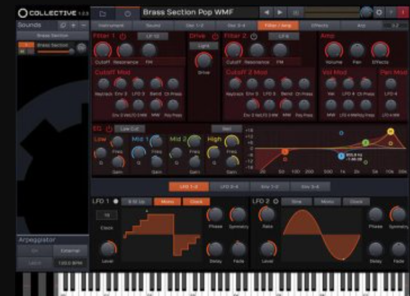
Task: Go to the next preset arrow
Action: point(280,12)
